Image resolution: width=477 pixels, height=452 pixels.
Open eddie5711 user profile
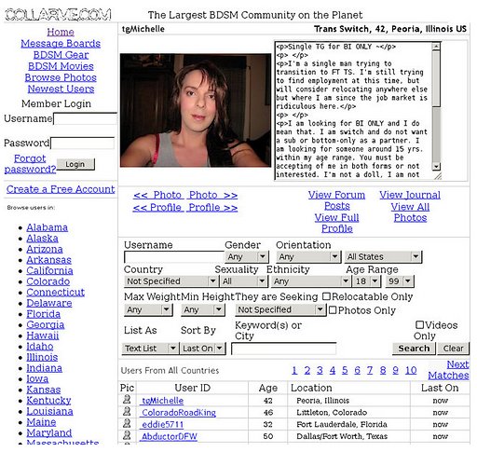pos(162,424)
